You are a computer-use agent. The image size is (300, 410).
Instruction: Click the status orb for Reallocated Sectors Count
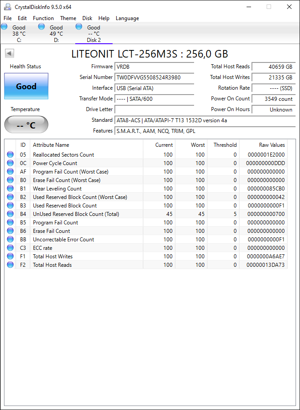coord(10,154)
